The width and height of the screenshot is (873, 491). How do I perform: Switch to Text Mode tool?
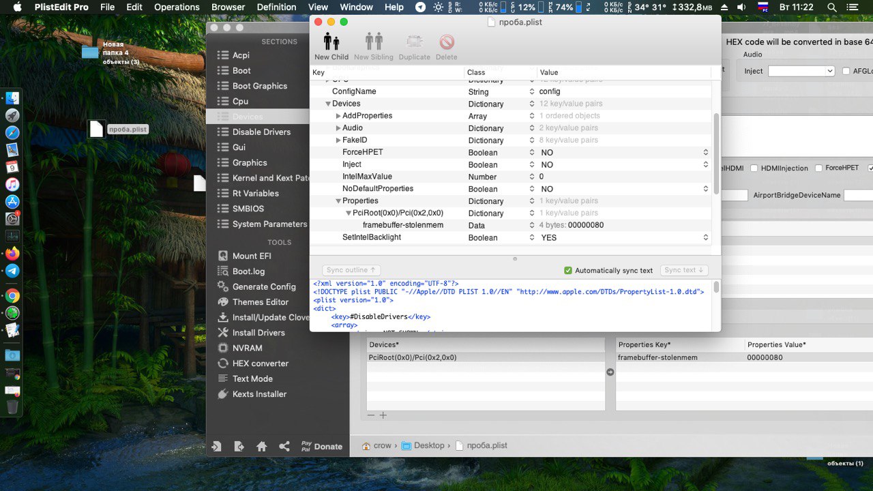[252, 378]
